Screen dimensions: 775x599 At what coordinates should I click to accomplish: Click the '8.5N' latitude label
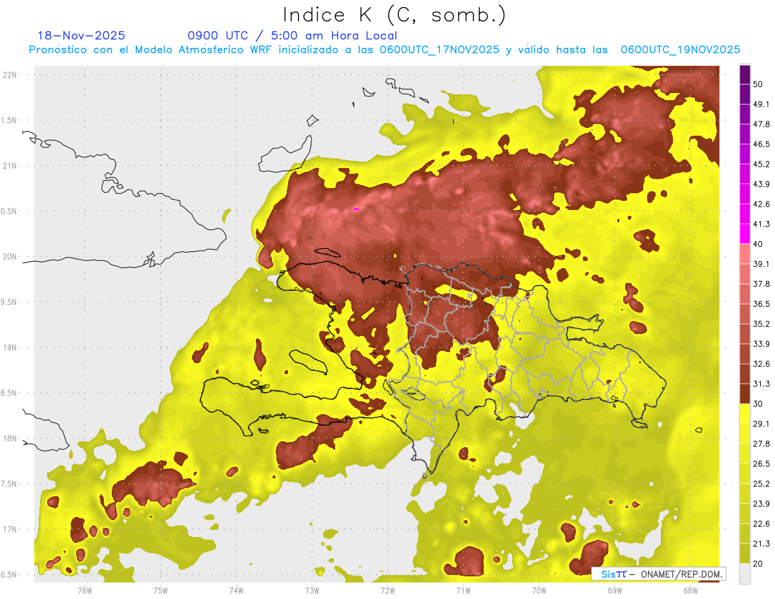click(x=10, y=393)
